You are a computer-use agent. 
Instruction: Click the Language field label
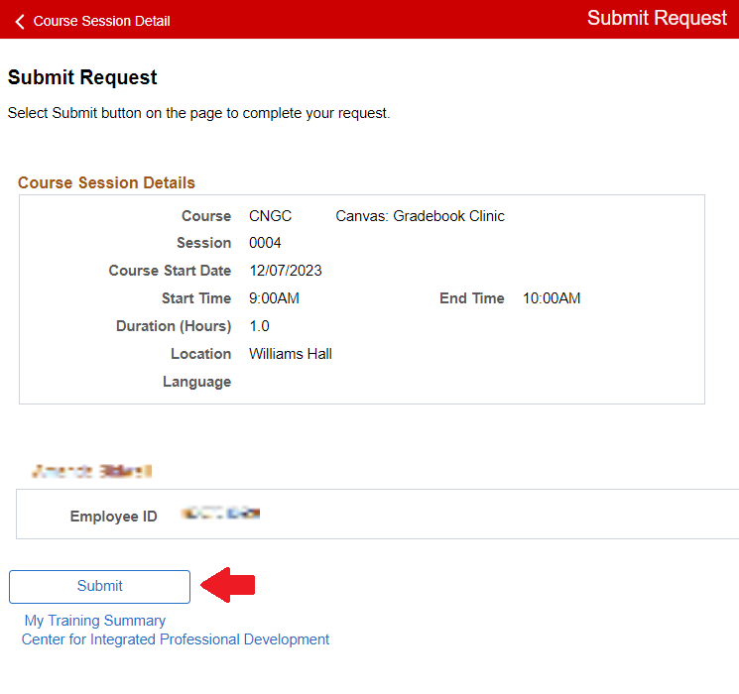click(196, 382)
